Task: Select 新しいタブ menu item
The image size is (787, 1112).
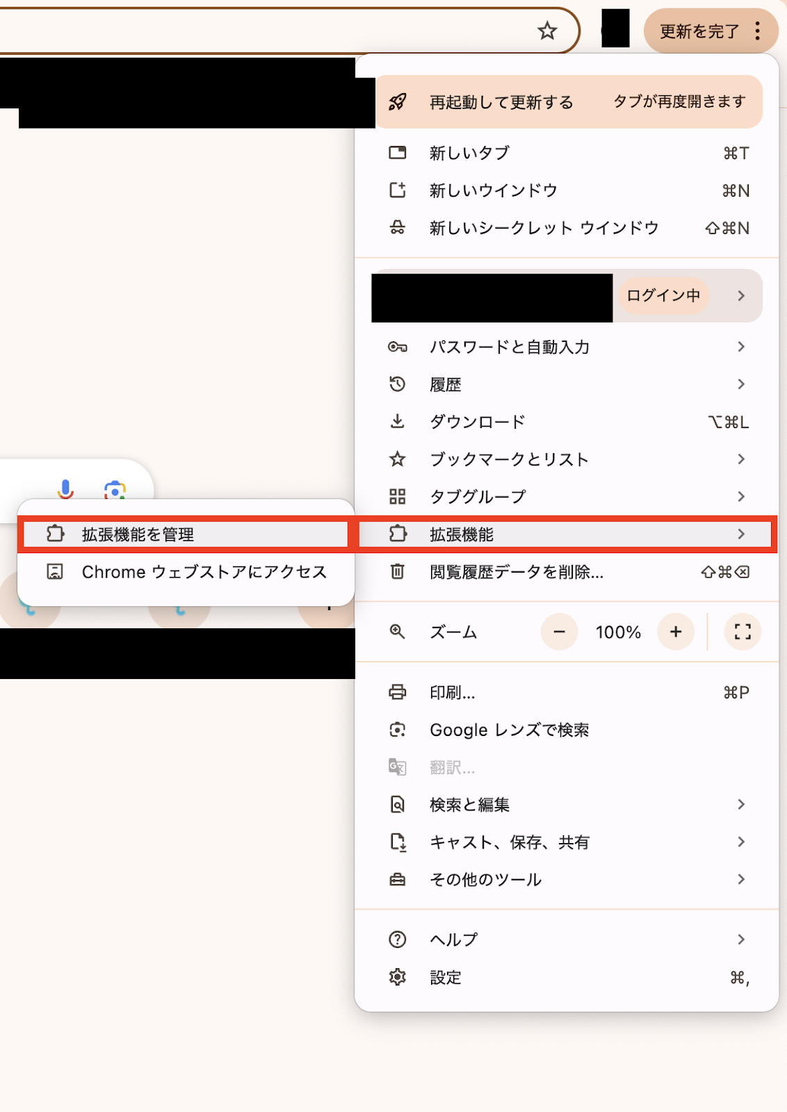Action: click(567, 152)
